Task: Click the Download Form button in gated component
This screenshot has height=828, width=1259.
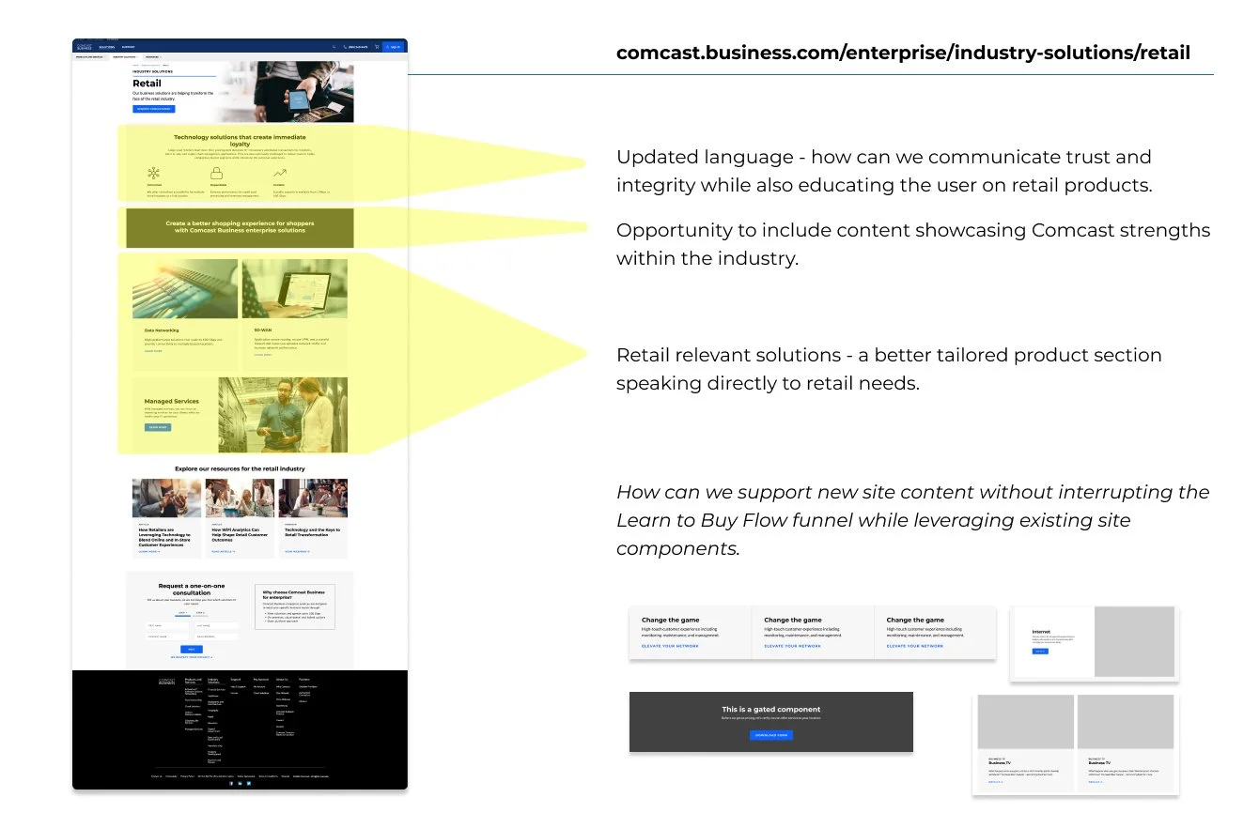Action: tap(771, 735)
